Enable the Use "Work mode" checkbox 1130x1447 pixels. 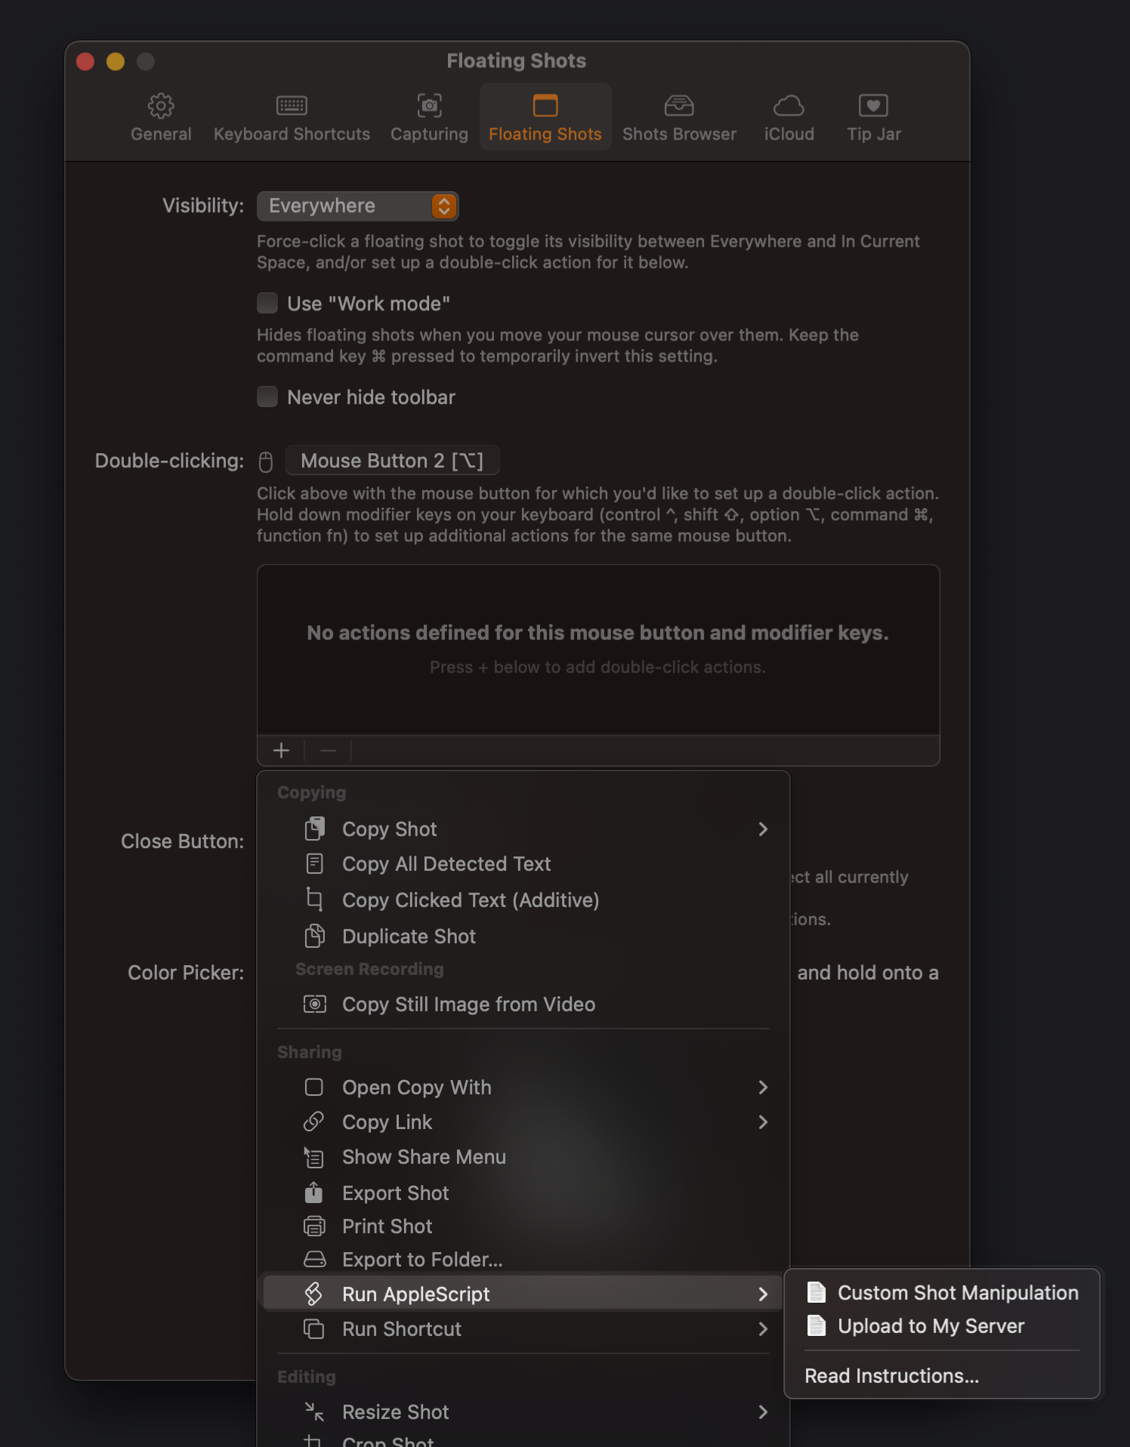267,304
